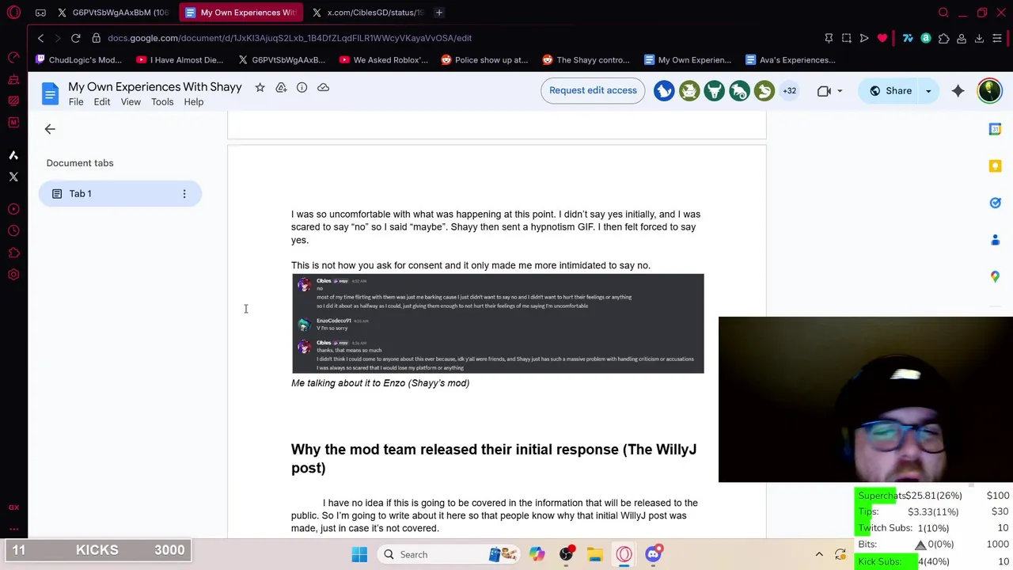Screen dimensions: 1013x570
Task: Open Ava's Experiences bookmark
Action: (791, 60)
